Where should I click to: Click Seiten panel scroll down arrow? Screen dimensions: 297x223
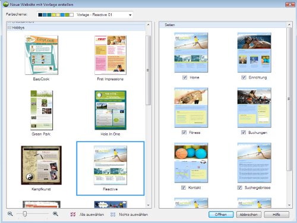[289, 205]
